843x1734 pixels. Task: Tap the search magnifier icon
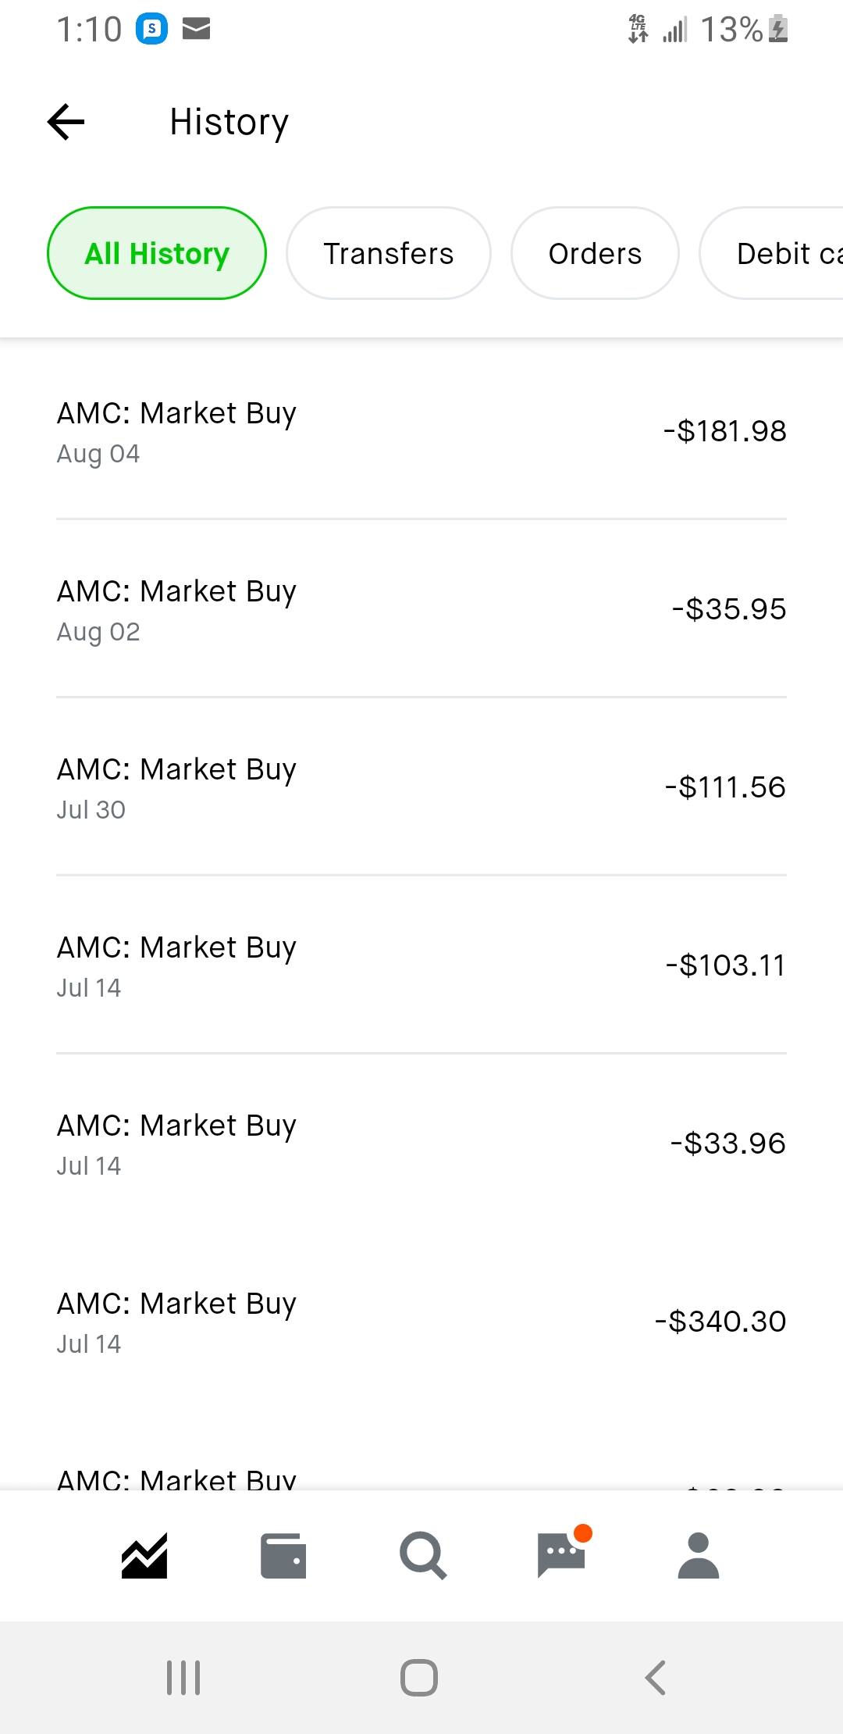pyautogui.click(x=422, y=1556)
